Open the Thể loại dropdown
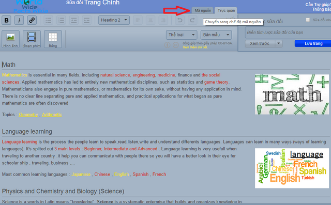This screenshot has width=331, height=205. [182, 35]
